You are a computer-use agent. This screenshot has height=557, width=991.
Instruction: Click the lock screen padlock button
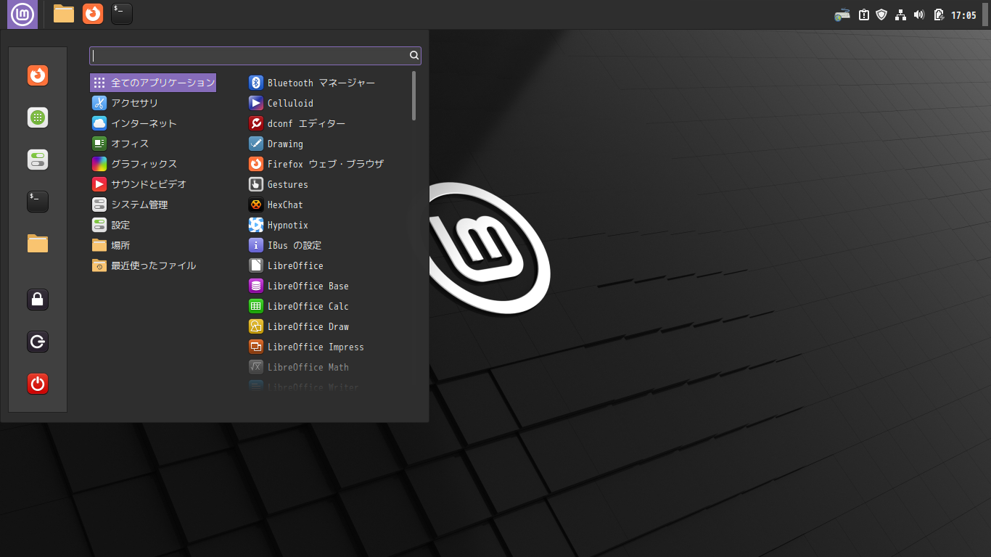tap(38, 300)
